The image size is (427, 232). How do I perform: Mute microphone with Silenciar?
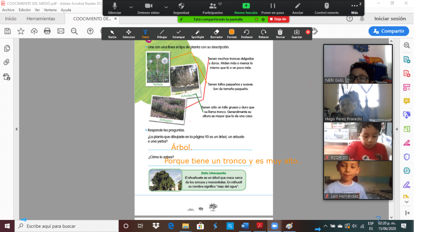(115, 8)
